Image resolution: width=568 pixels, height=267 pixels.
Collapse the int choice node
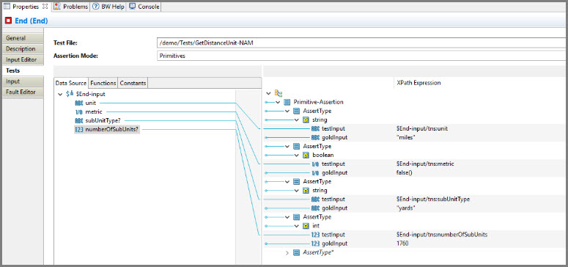[297, 226]
